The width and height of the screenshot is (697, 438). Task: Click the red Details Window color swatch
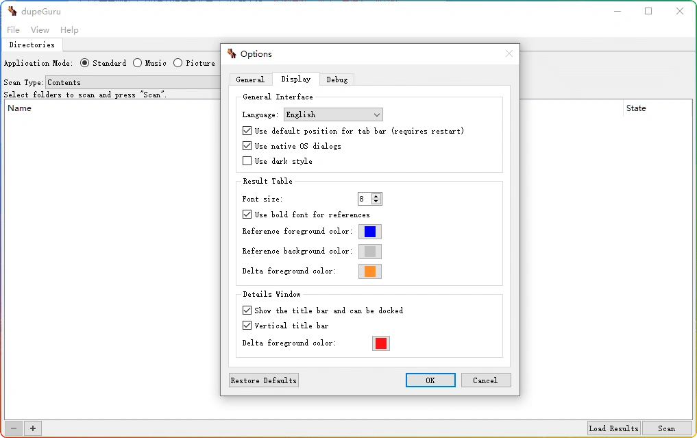pyautogui.click(x=381, y=343)
